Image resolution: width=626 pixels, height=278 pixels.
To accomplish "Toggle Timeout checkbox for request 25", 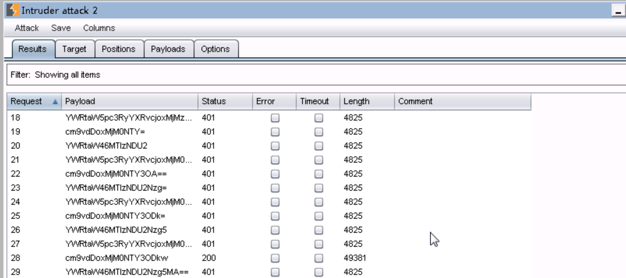I will [319, 216].
